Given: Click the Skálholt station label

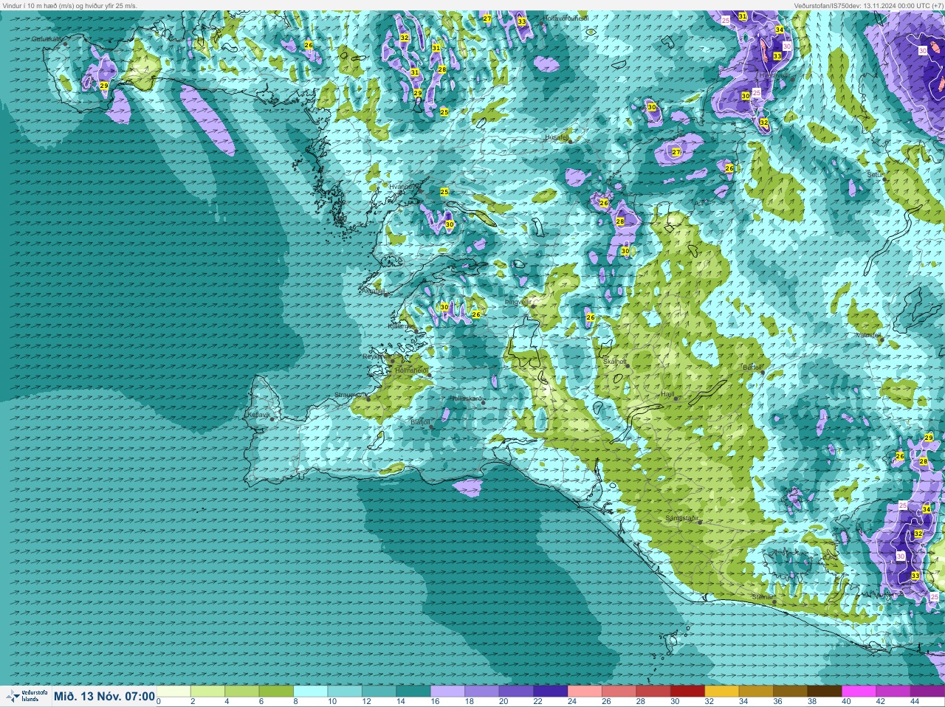Looking at the screenshot, I should [x=616, y=362].
